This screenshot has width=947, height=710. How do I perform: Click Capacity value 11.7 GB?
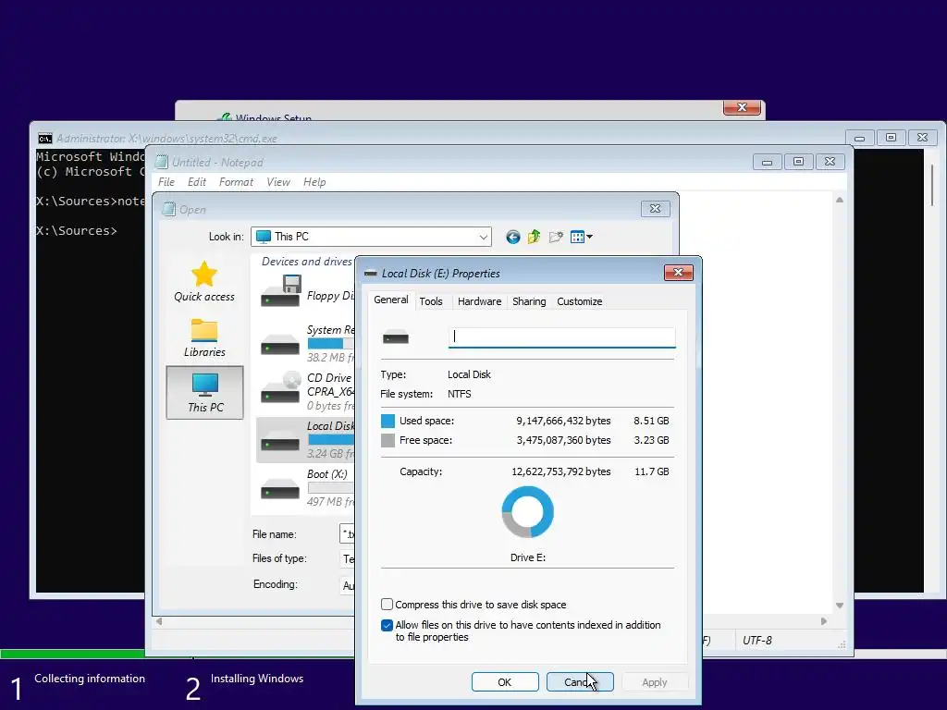(x=652, y=471)
